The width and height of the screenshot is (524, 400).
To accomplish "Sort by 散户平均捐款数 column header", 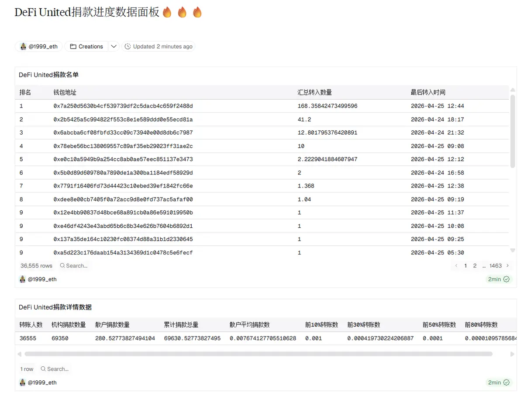I will 250,325.
